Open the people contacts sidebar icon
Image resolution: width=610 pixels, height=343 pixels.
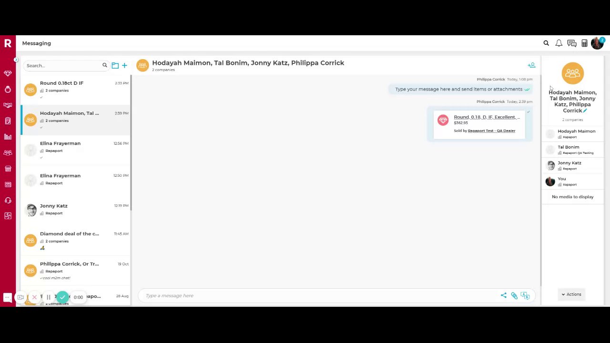[8, 153]
